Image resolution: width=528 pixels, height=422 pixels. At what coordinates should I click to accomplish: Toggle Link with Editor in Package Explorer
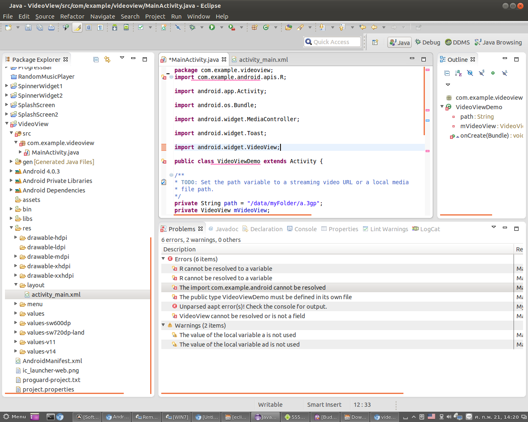tap(107, 59)
